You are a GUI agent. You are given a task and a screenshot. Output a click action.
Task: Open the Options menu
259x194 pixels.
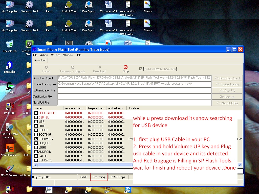55,55
